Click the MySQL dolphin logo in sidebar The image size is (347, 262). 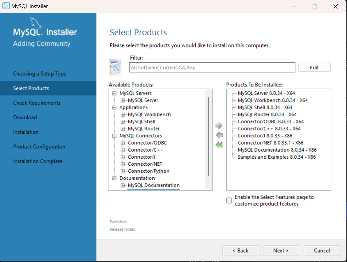[x=35, y=23]
